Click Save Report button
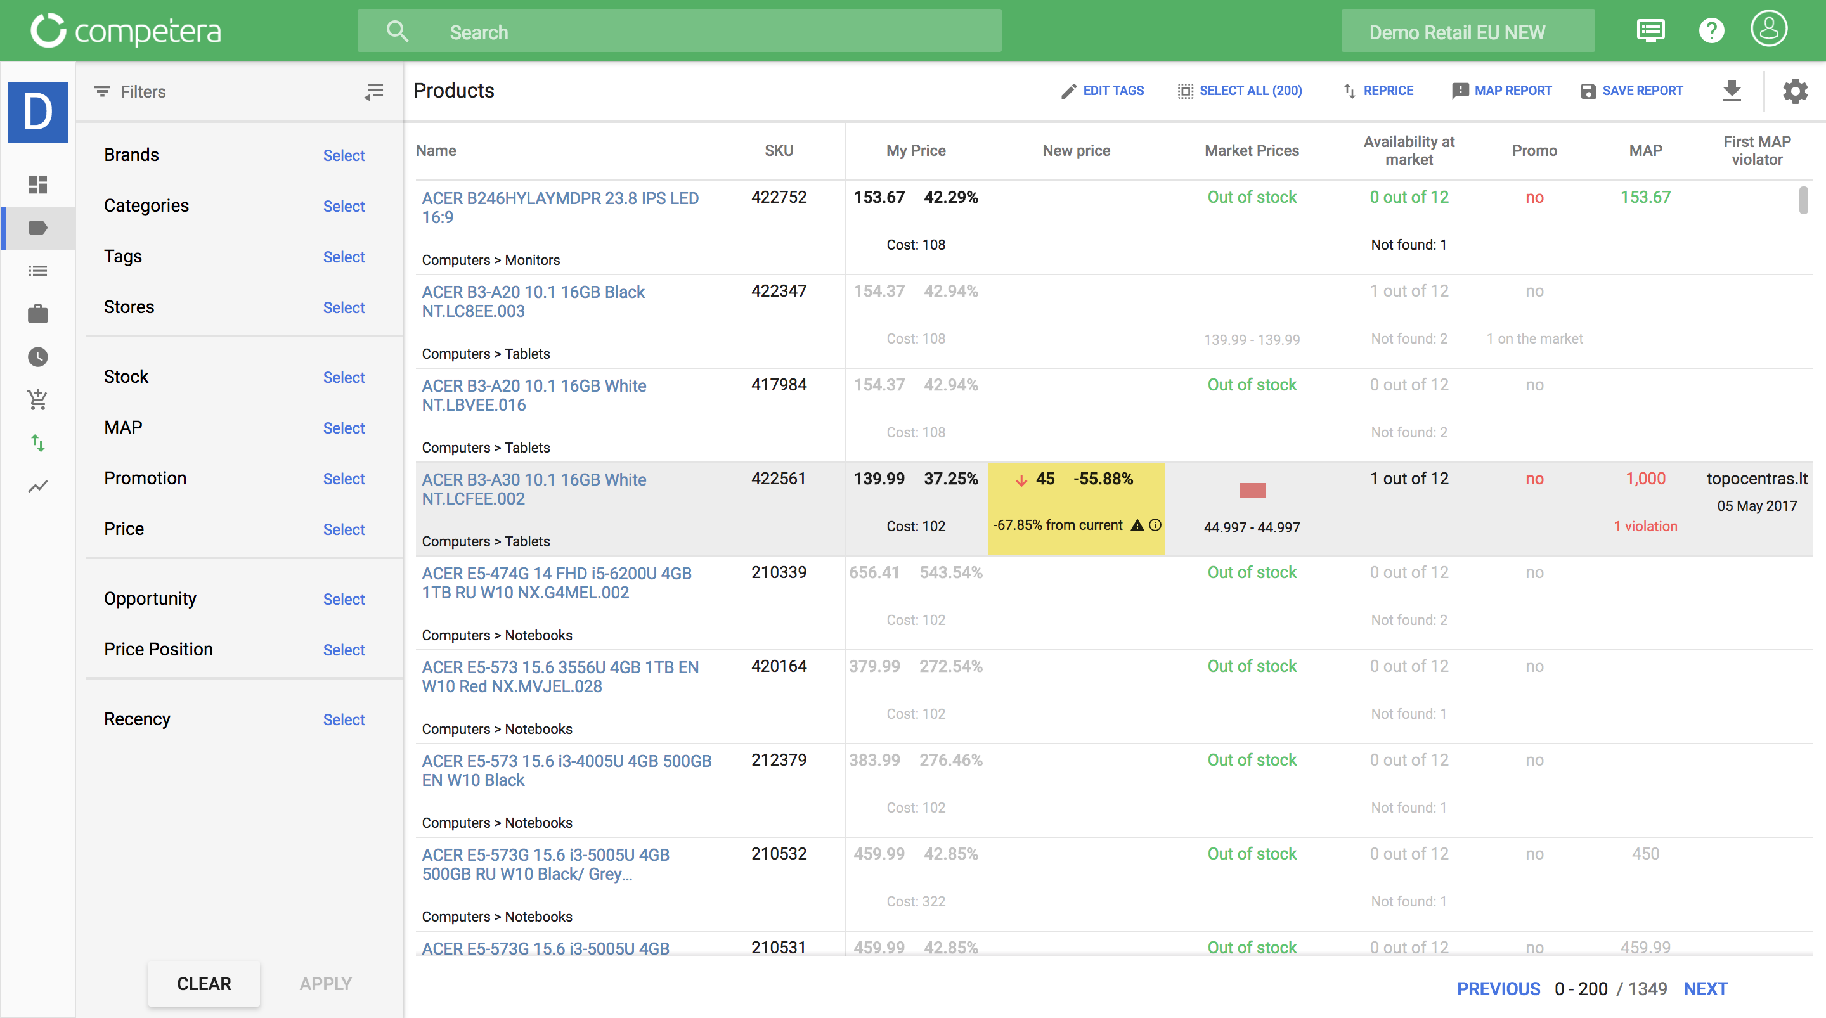Image resolution: width=1826 pixels, height=1018 pixels. pyautogui.click(x=1631, y=91)
